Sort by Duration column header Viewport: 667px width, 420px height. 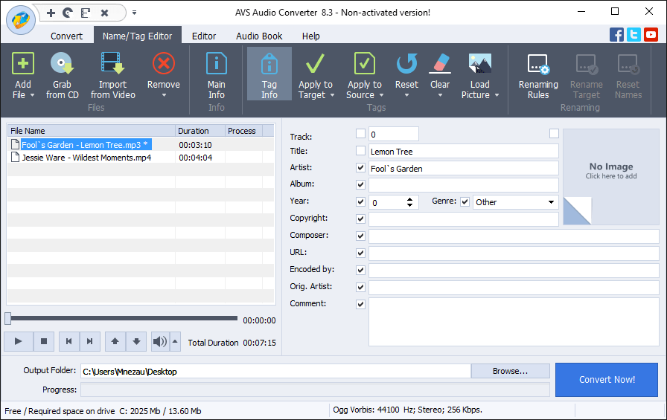click(200, 131)
